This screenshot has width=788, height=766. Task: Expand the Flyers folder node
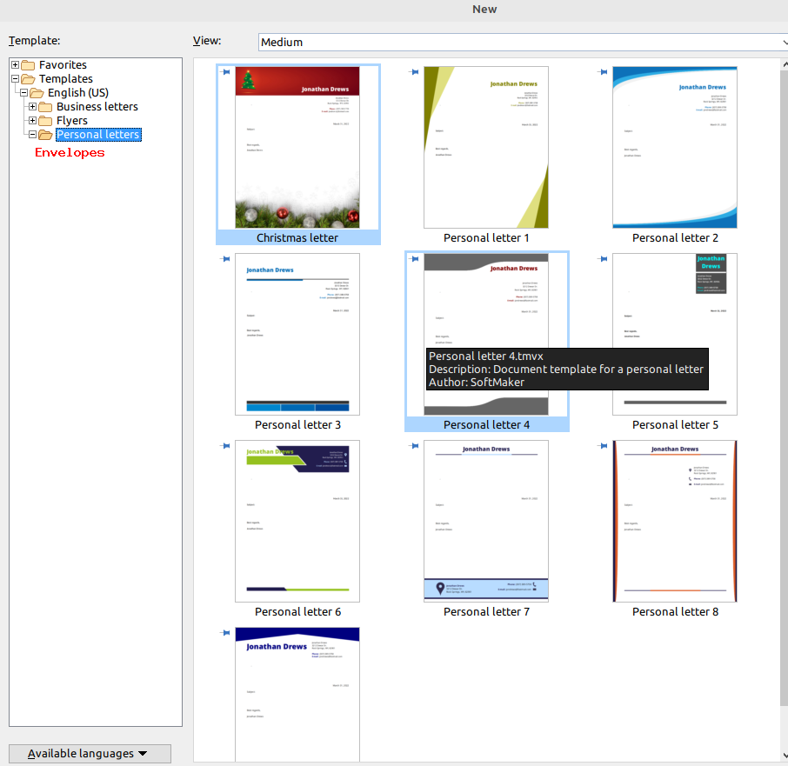click(33, 121)
